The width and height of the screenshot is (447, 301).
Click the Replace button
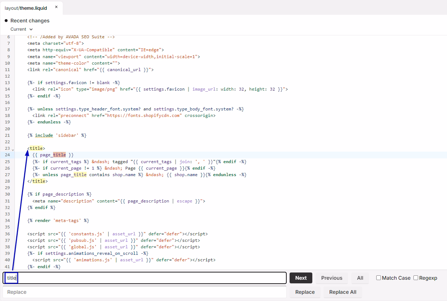[x=305, y=292]
